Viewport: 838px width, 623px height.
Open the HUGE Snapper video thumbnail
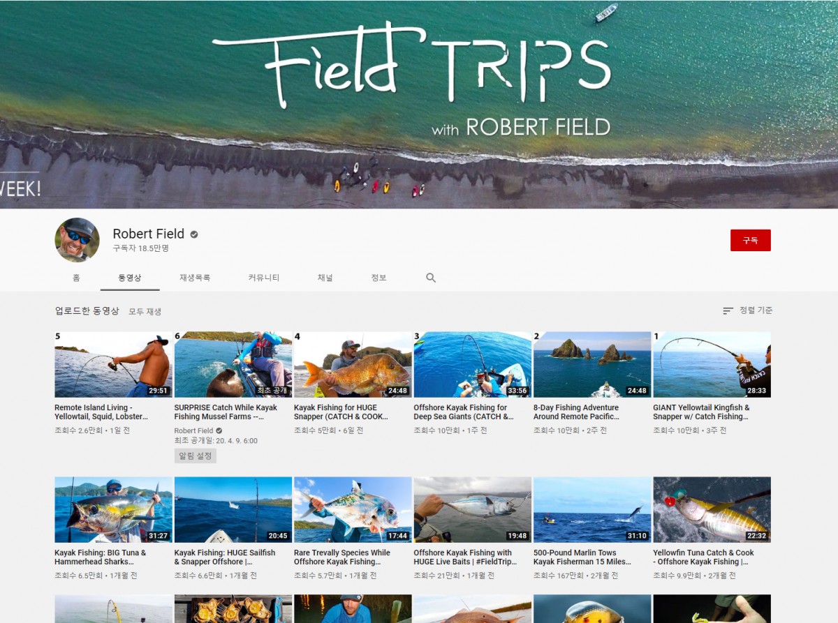coord(353,364)
